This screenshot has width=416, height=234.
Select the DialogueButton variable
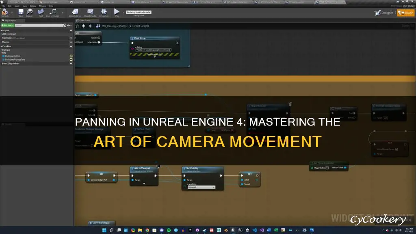click(13, 56)
